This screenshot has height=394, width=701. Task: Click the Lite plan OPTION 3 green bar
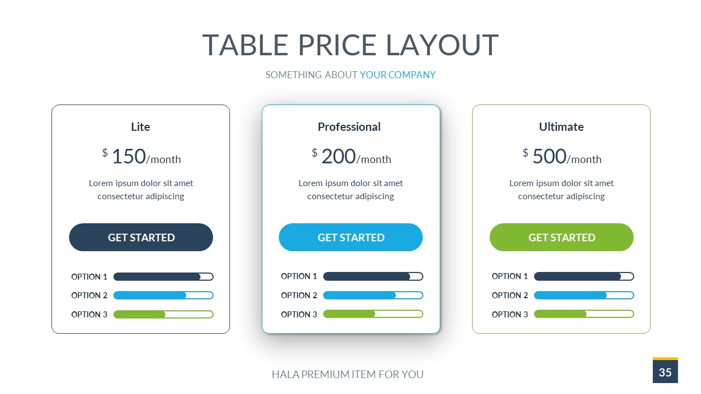click(x=163, y=314)
